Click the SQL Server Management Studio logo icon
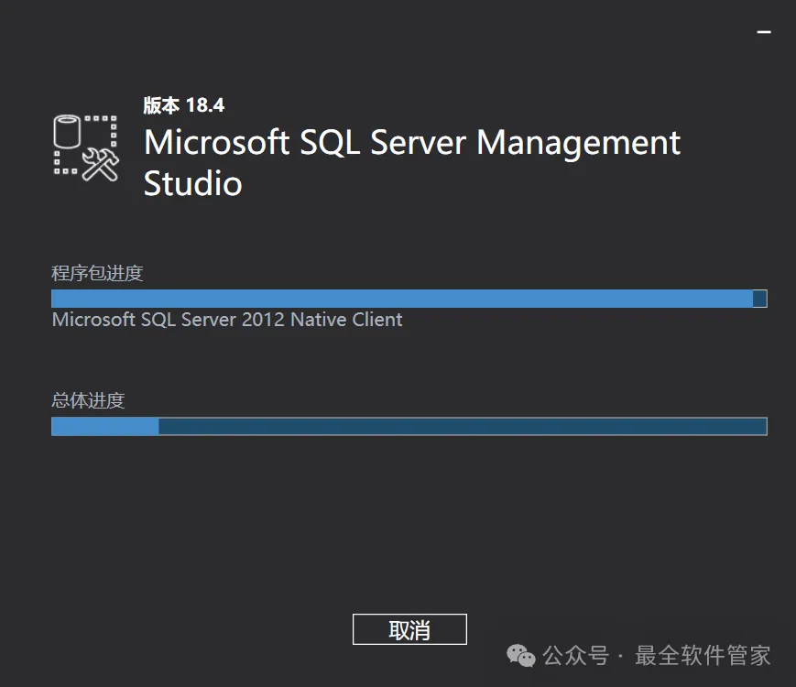Viewport: 796px width, 687px height. (86, 147)
